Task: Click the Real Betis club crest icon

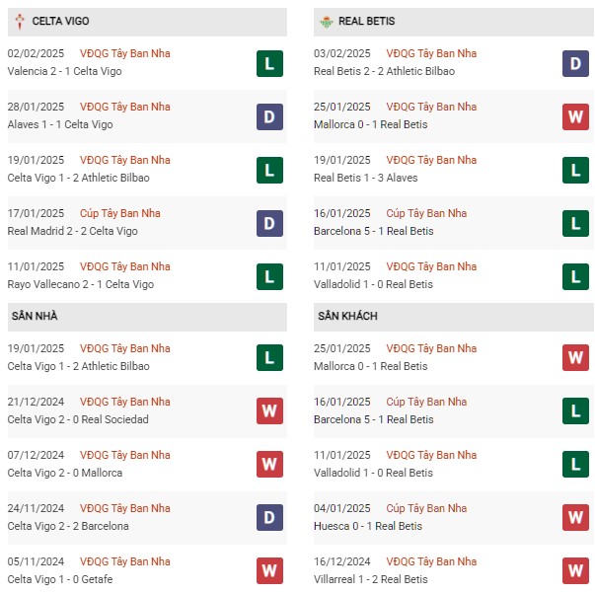Action: [x=326, y=22]
